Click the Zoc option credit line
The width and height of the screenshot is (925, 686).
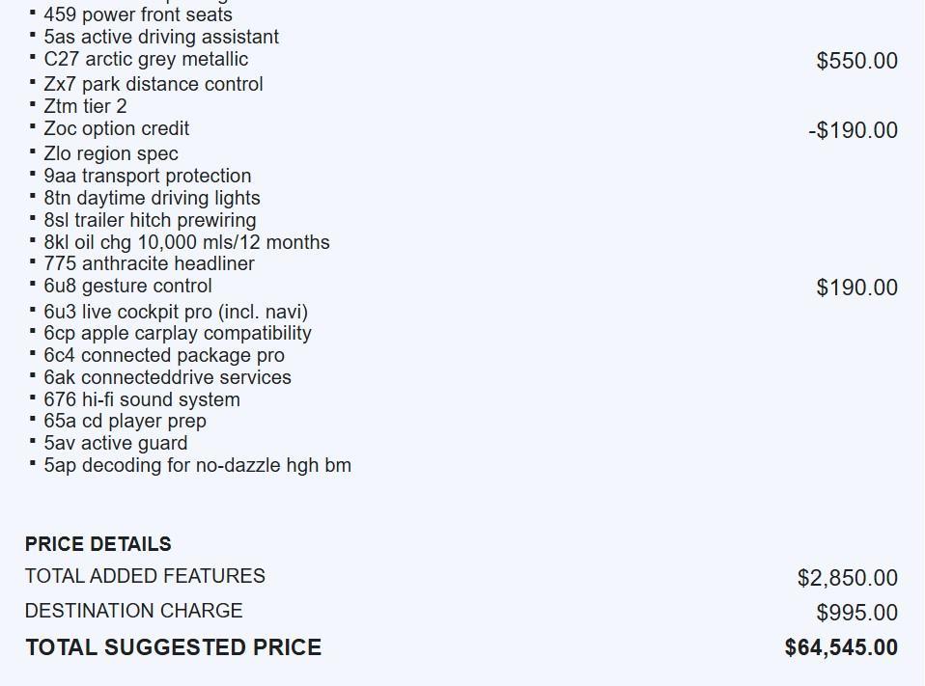click(x=116, y=128)
